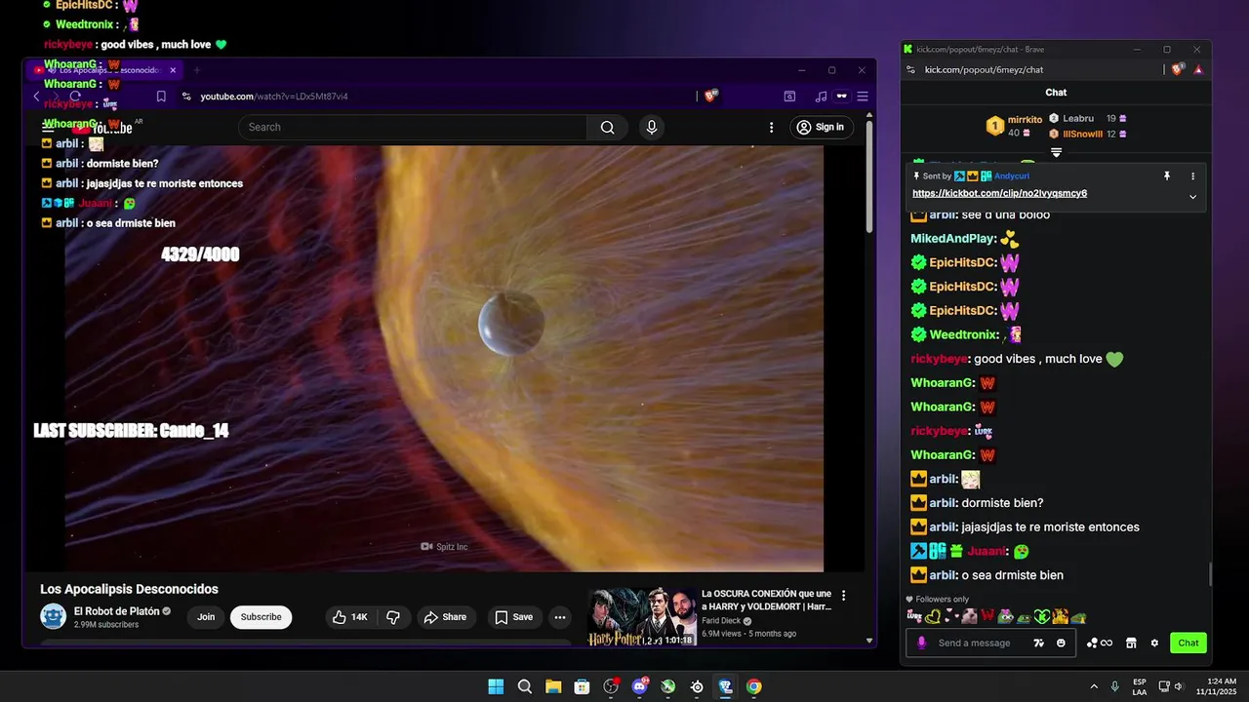Share the Los Apocalipsis Desconocidos video
The width and height of the screenshot is (1249, 702).
click(x=445, y=617)
